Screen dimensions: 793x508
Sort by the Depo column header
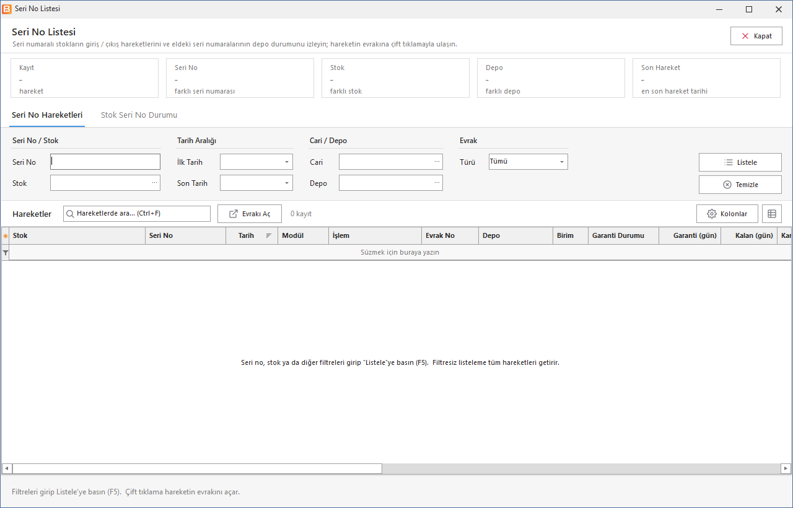pyautogui.click(x=516, y=236)
